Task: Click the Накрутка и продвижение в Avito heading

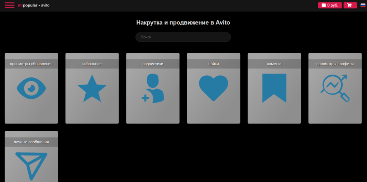Action: pyautogui.click(x=183, y=22)
